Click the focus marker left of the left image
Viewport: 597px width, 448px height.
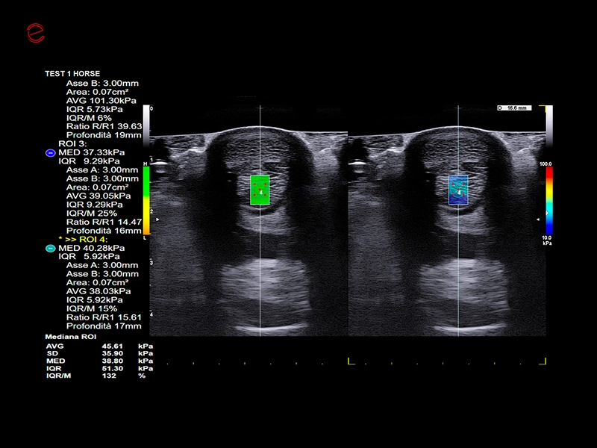click(x=157, y=219)
